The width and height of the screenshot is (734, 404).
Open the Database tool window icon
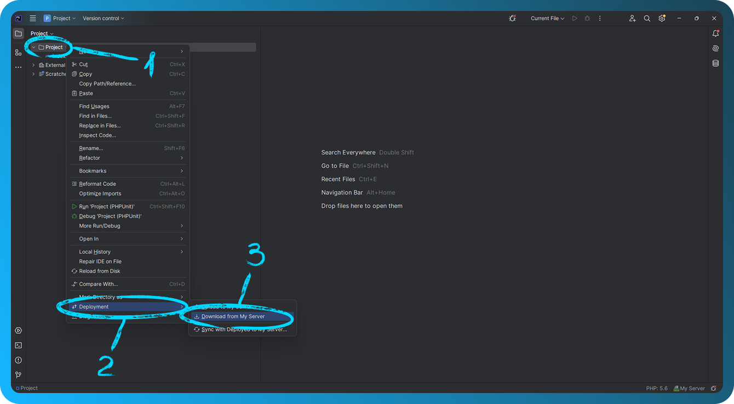click(x=715, y=63)
